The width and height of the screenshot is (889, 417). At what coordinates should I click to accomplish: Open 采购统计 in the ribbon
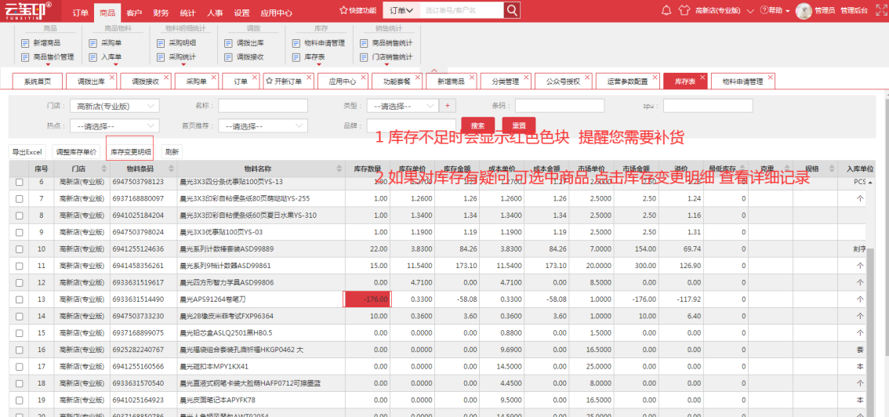tap(177, 57)
